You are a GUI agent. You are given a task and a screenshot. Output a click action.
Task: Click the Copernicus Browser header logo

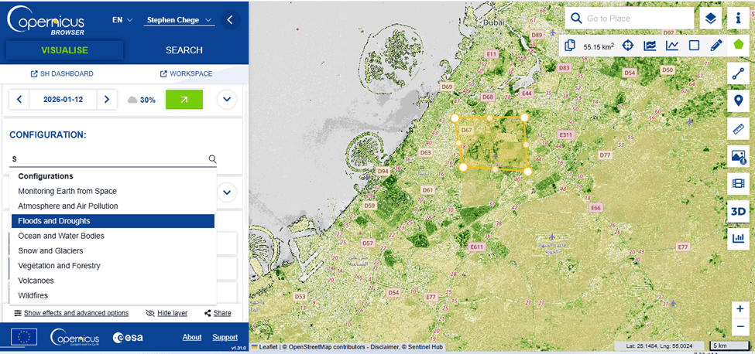click(x=46, y=20)
